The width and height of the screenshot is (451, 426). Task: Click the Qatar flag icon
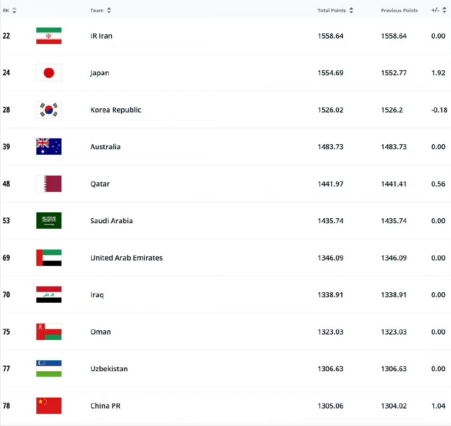pos(49,184)
